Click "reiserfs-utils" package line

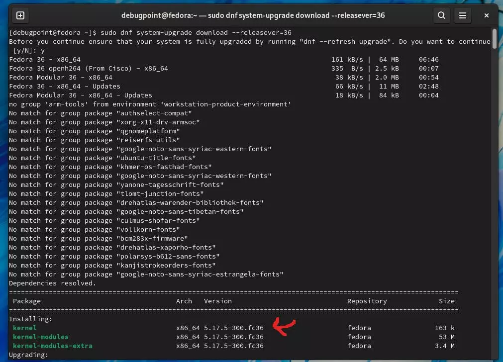[95, 140]
